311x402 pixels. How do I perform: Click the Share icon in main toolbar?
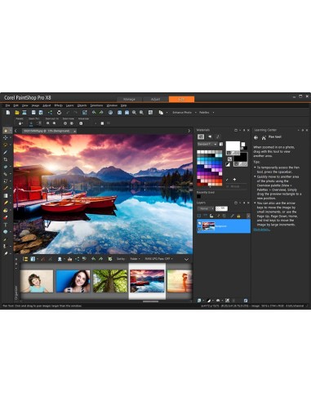click(x=50, y=113)
